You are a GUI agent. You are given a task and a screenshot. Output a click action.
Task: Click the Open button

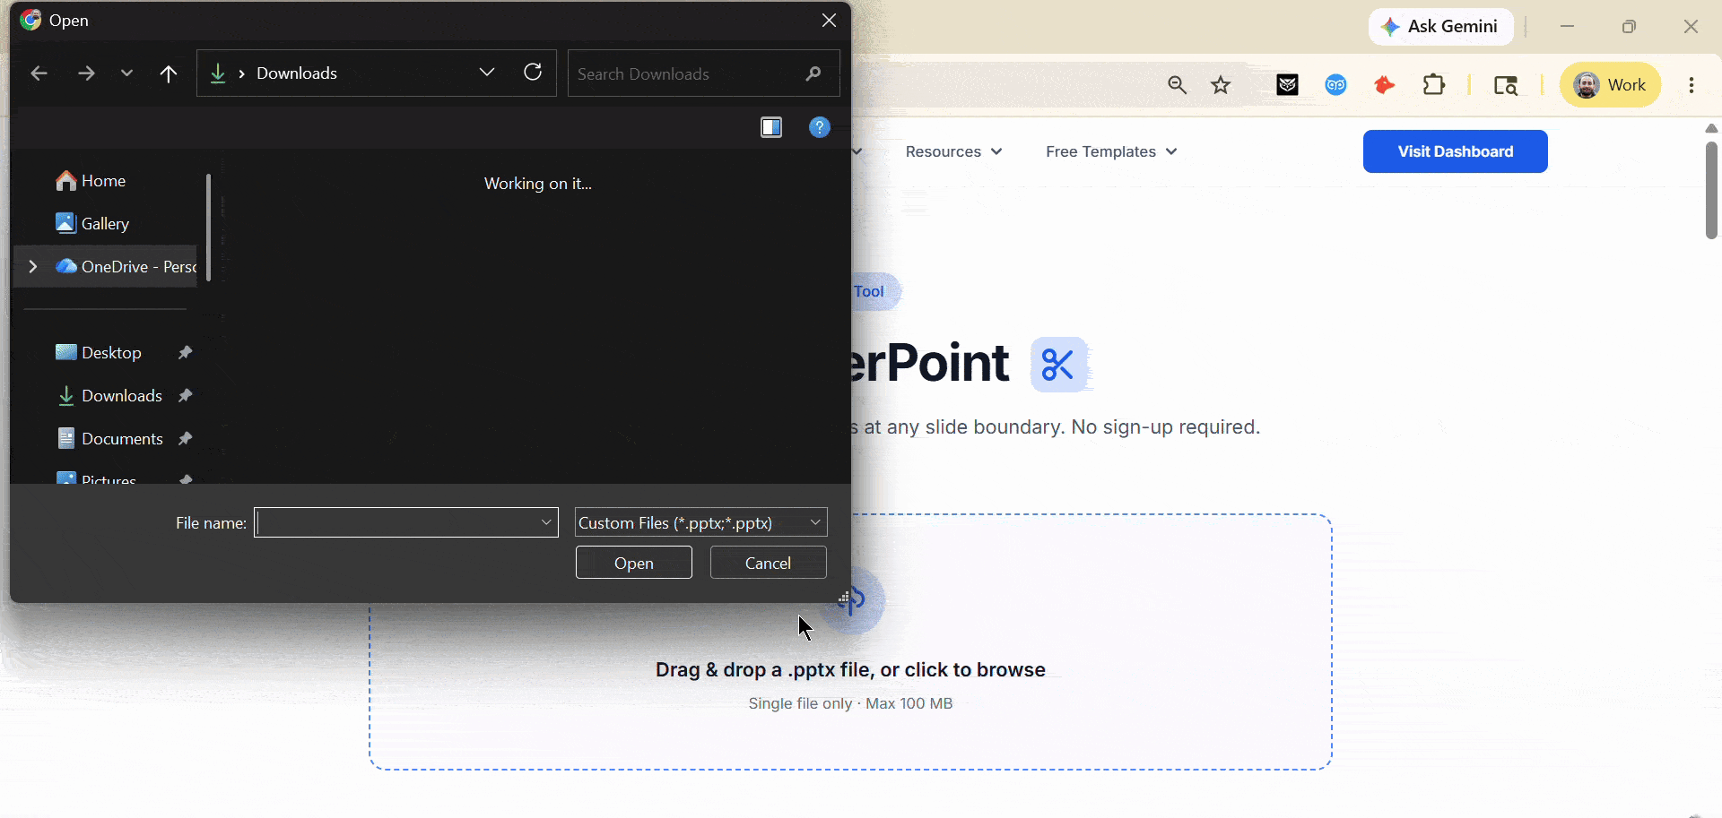tap(634, 563)
